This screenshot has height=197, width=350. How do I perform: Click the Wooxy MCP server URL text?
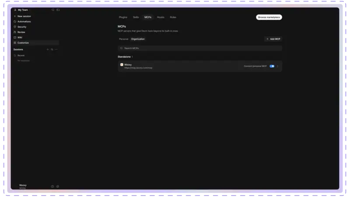tap(138, 68)
